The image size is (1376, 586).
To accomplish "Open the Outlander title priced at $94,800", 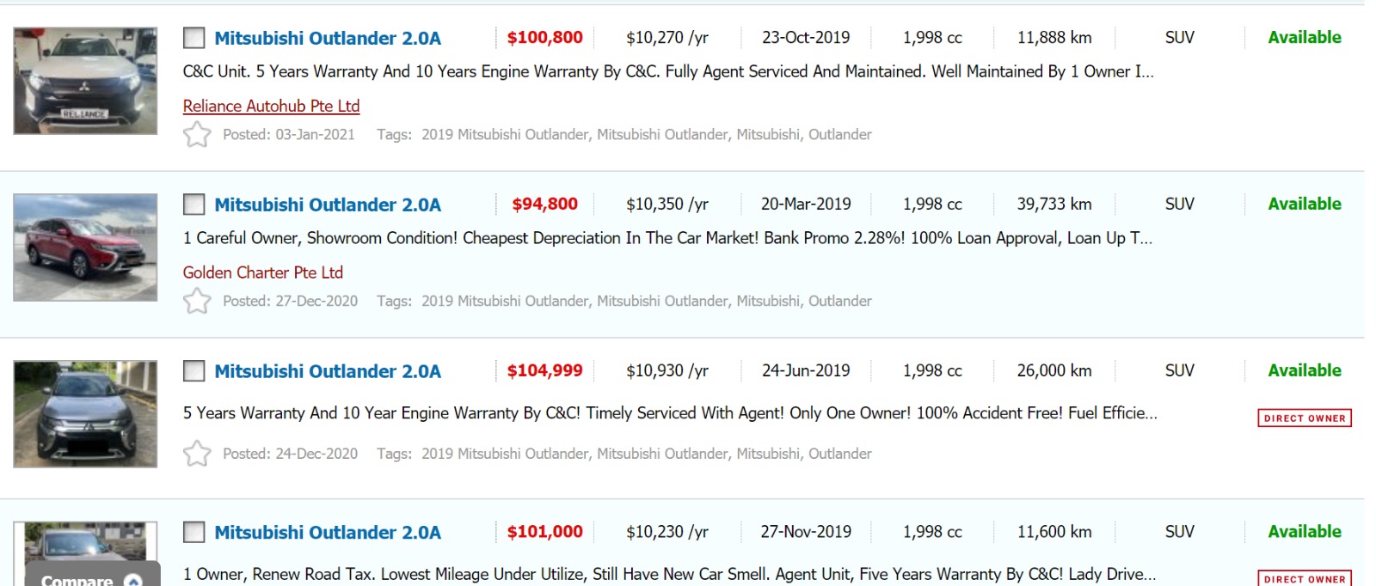I will pyautogui.click(x=327, y=204).
